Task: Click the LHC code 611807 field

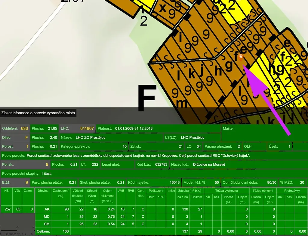Action: click(87, 128)
